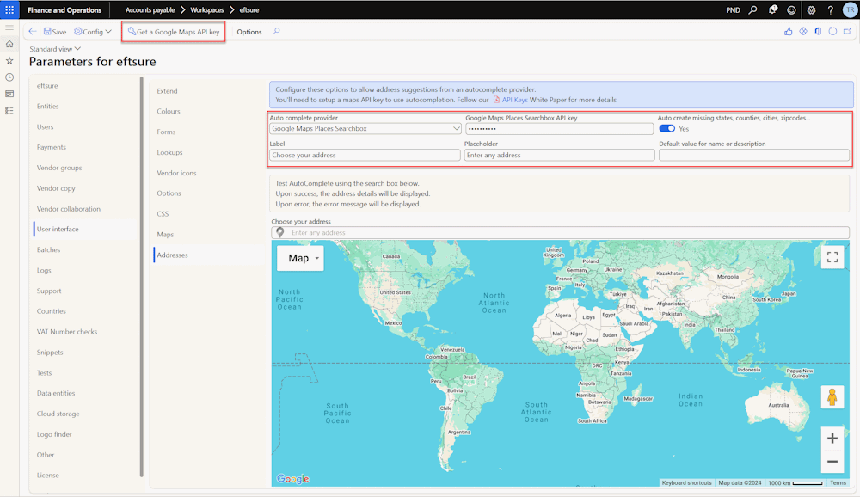Screen dimensions: 860x497
Task: Click the help question mark icon
Action: click(831, 9)
